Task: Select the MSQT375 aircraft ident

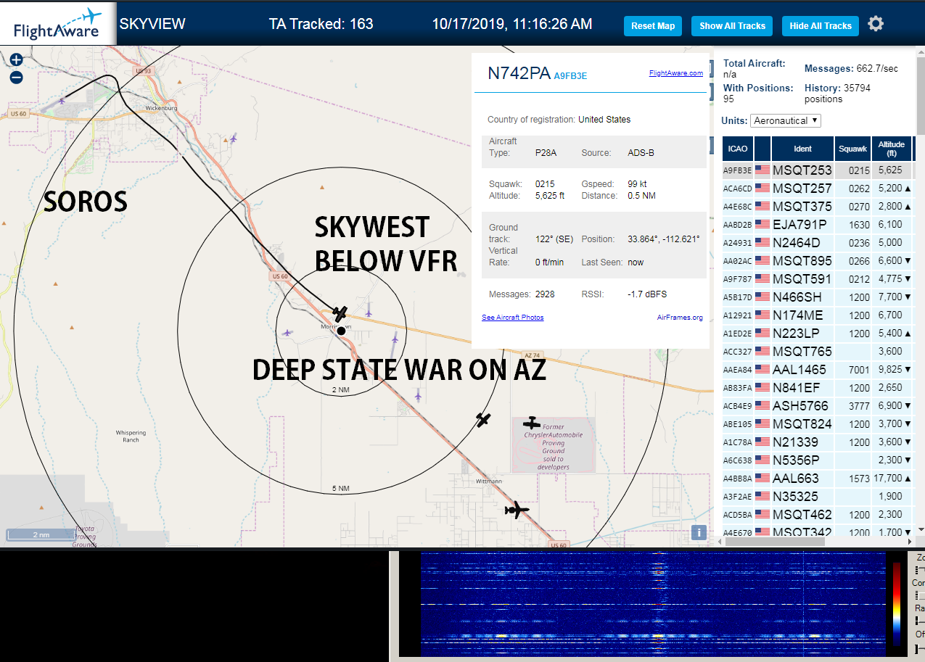Action: (x=802, y=207)
